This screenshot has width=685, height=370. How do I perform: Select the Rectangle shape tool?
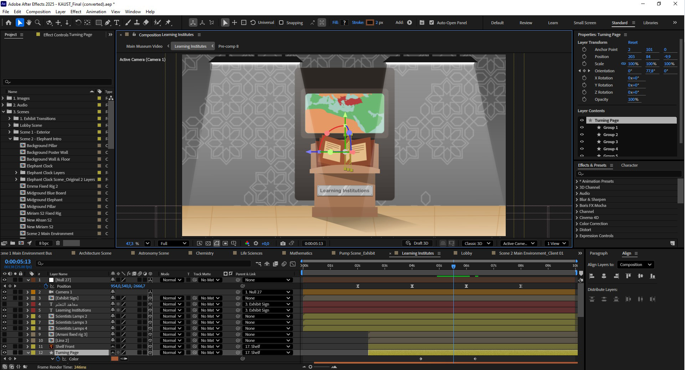(x=99, y=22)
